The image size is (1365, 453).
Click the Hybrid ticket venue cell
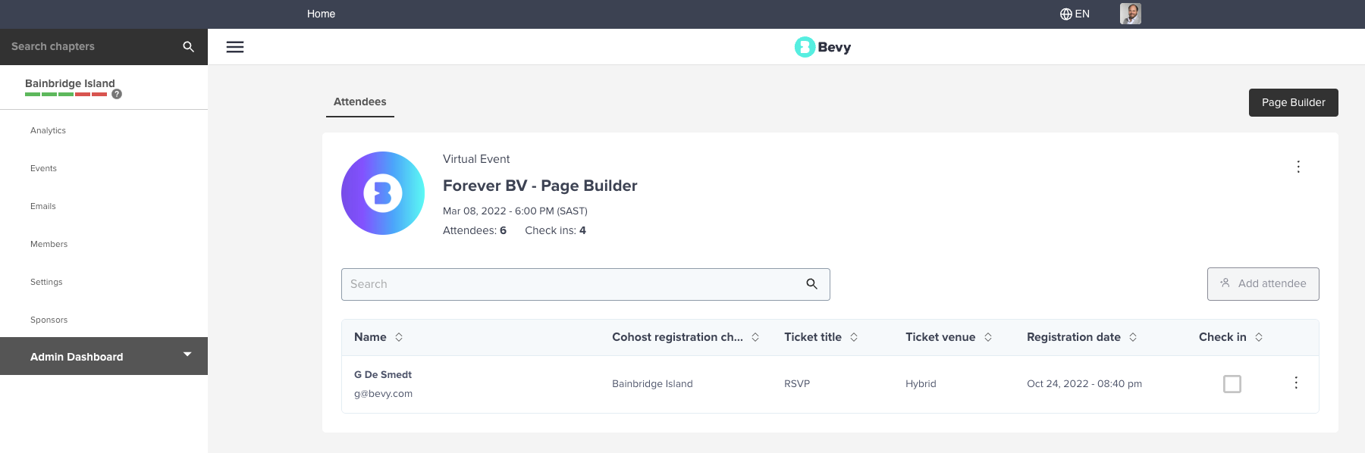921,384
